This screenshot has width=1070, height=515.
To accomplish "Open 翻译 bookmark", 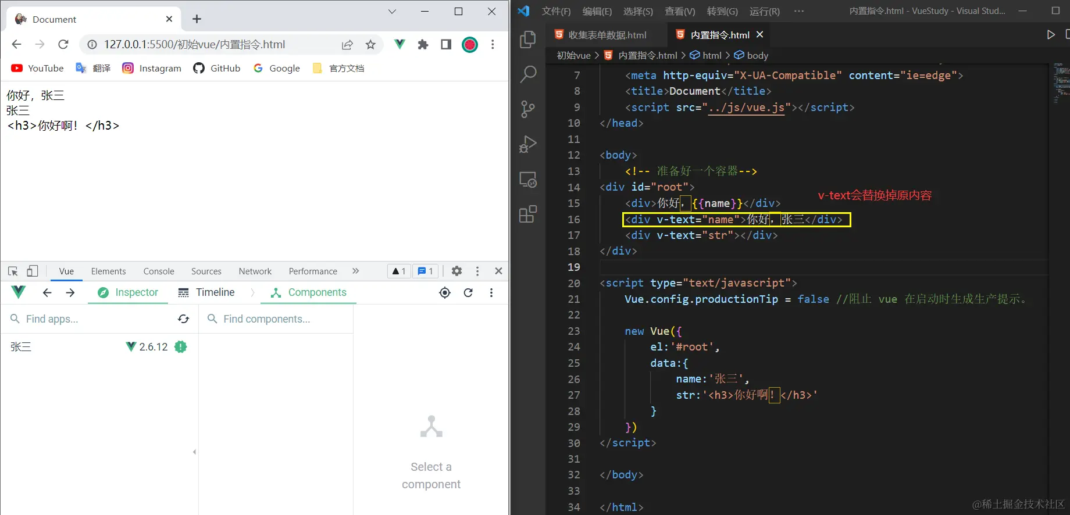I will point(93,68).
